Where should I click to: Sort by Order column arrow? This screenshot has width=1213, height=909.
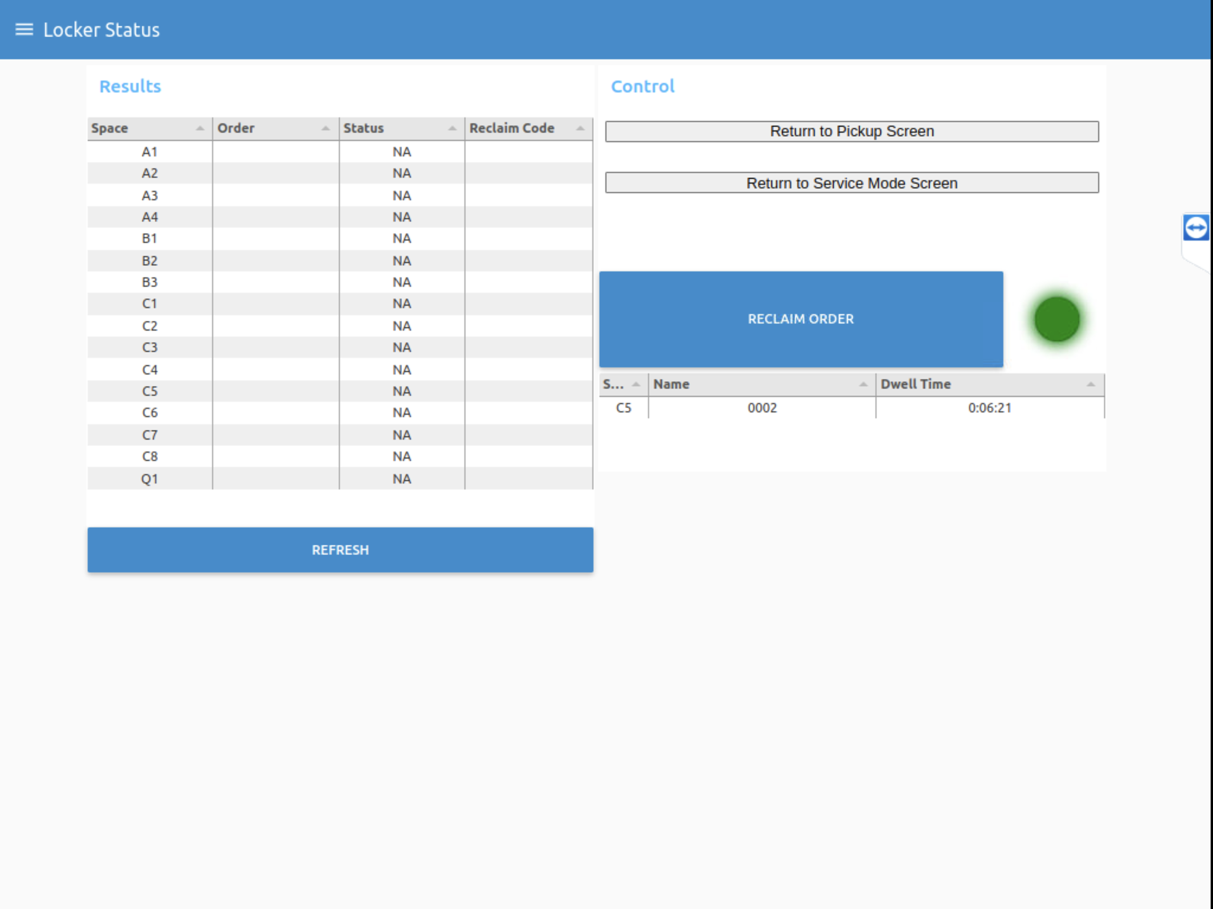click(x=326, y=129)
